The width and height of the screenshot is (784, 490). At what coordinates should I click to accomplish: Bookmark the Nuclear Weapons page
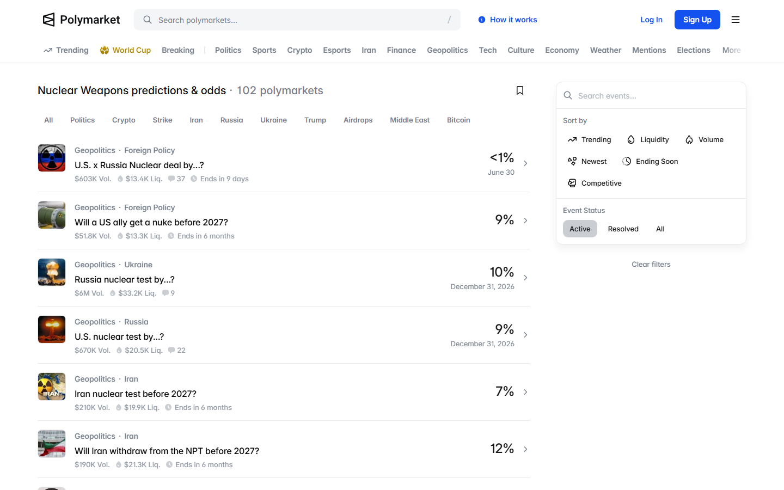click(x=520, y=90)
